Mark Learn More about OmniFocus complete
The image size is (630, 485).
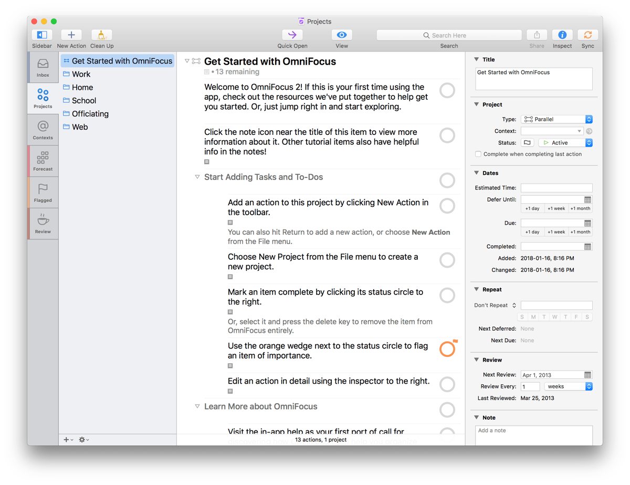pos(447,410)
